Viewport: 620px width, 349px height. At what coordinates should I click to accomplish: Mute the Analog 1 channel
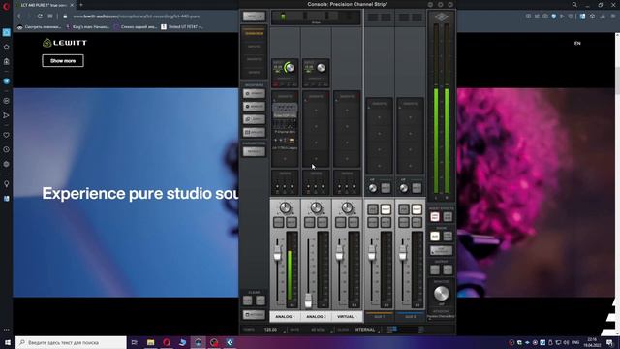coord(292,222)
